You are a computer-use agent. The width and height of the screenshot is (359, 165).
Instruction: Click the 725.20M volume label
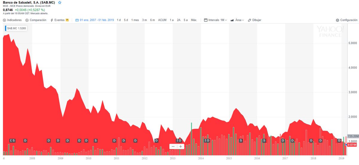point(352,136)
